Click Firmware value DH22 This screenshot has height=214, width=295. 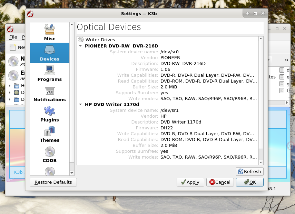167,128
